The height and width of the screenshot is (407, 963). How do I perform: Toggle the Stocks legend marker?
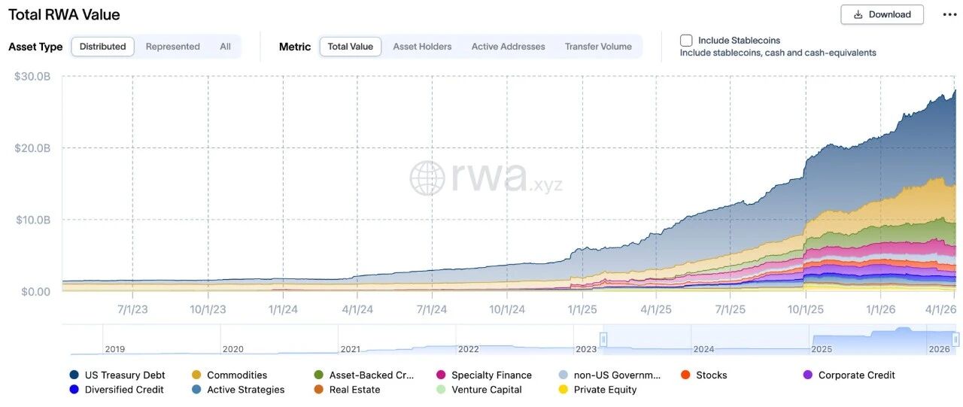point(685,375)
